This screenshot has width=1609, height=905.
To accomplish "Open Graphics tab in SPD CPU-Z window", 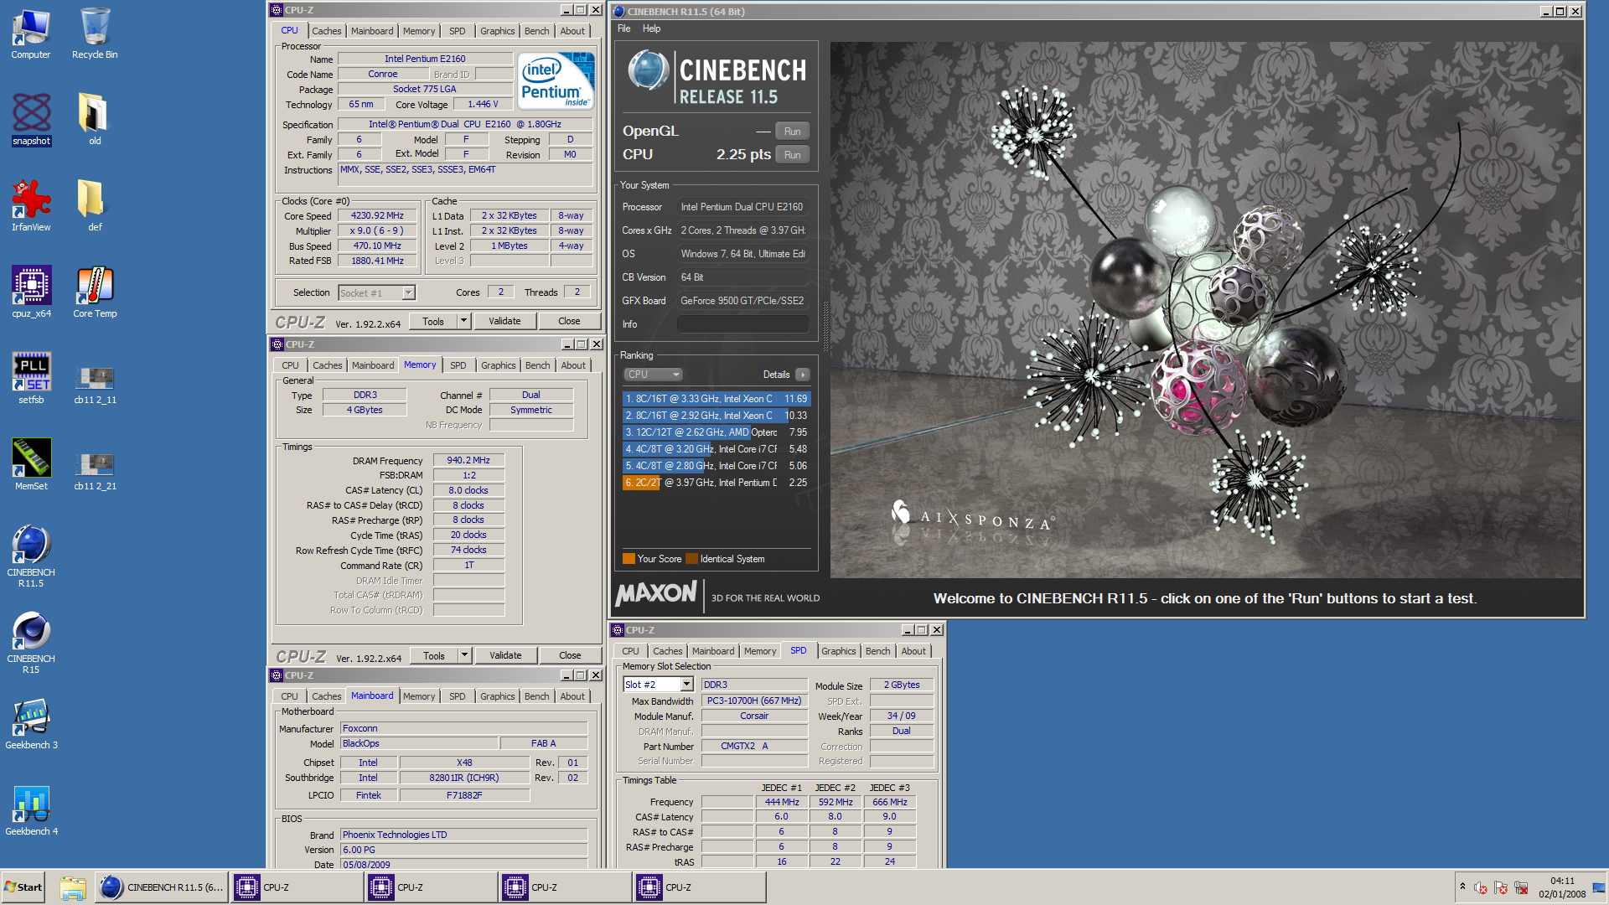I will click(838, 651).
